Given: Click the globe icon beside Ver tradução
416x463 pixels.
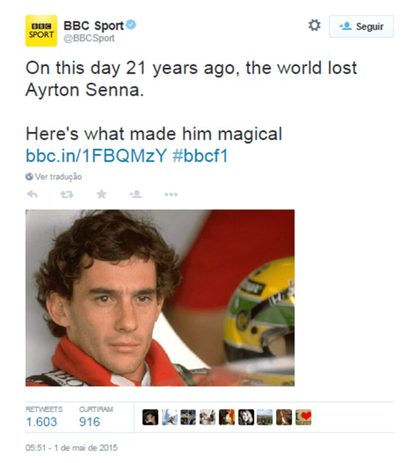Looking at the screenshot, I should click(29, 177).
